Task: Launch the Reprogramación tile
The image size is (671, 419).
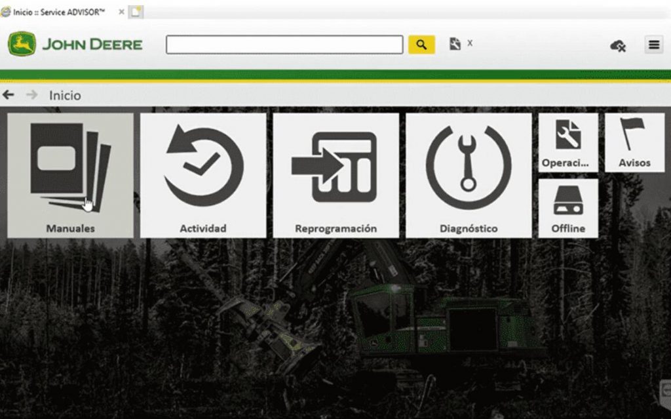Action: coord(335,175)
